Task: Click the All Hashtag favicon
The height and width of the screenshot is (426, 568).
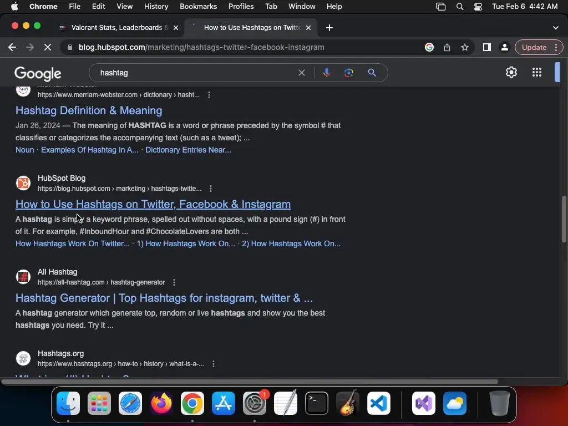Action: (23, 277)
